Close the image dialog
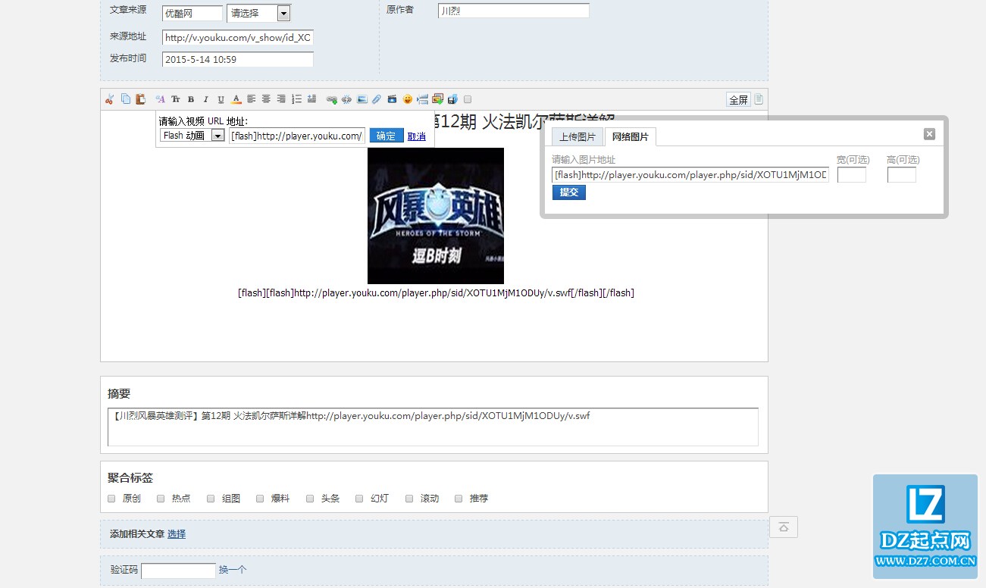The height and width of the screenshot is (588, 986). pos(929,134)
